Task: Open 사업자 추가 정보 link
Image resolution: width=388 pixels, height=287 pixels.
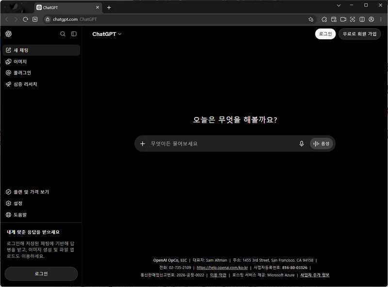Action: pos(315,275)
